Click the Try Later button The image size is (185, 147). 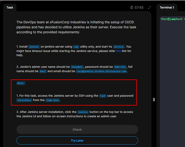pyautogui.click(x=77, y=141)
